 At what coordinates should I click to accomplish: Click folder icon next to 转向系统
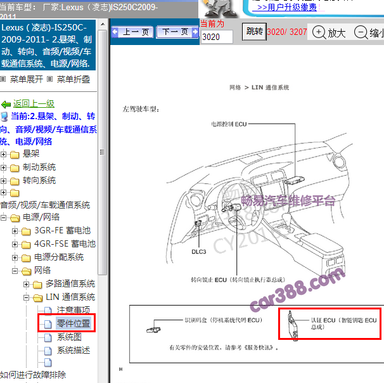point(15,181)
